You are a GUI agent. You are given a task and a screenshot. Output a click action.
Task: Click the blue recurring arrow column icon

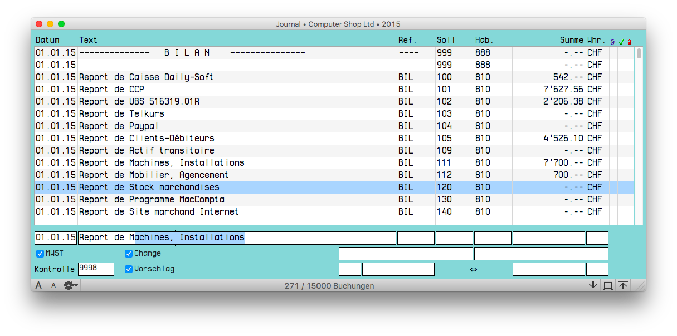click(613, 41)
